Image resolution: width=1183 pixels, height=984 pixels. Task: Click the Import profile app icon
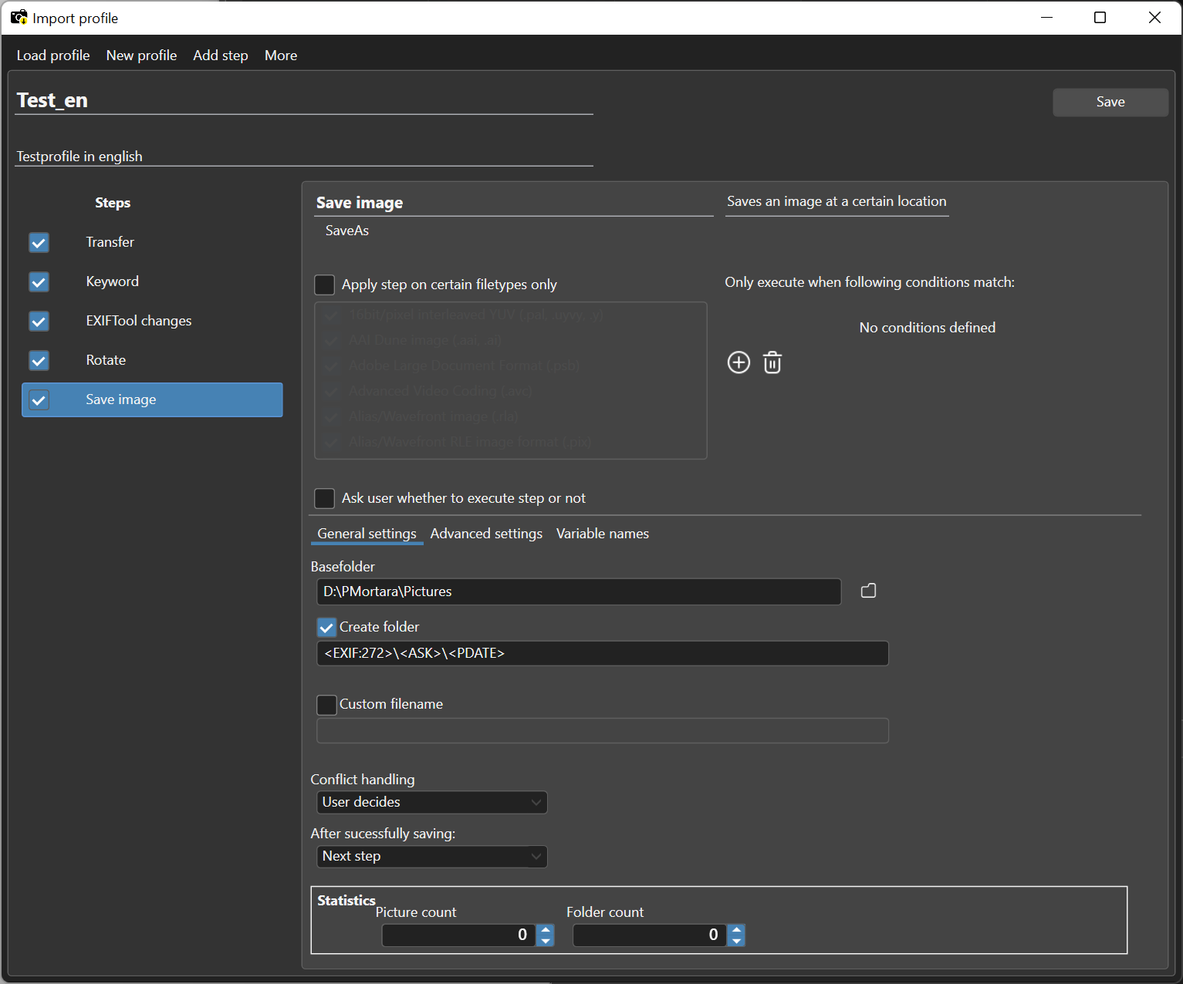coord(19,17)
